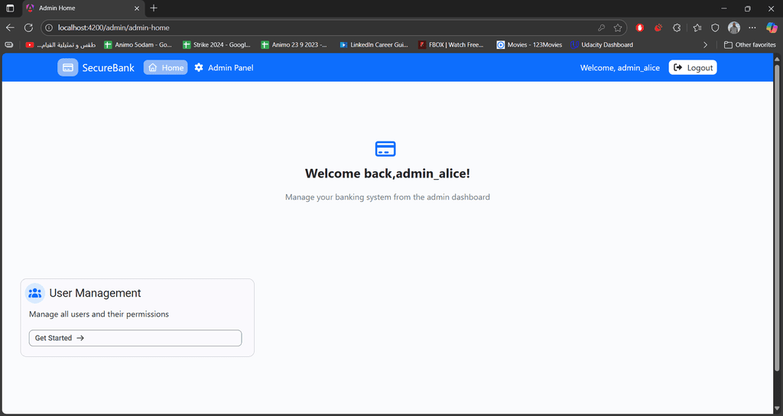Click the User Management card title
Image resolution: width=783 pixels, height=416 pixels.
coord(96,293)
